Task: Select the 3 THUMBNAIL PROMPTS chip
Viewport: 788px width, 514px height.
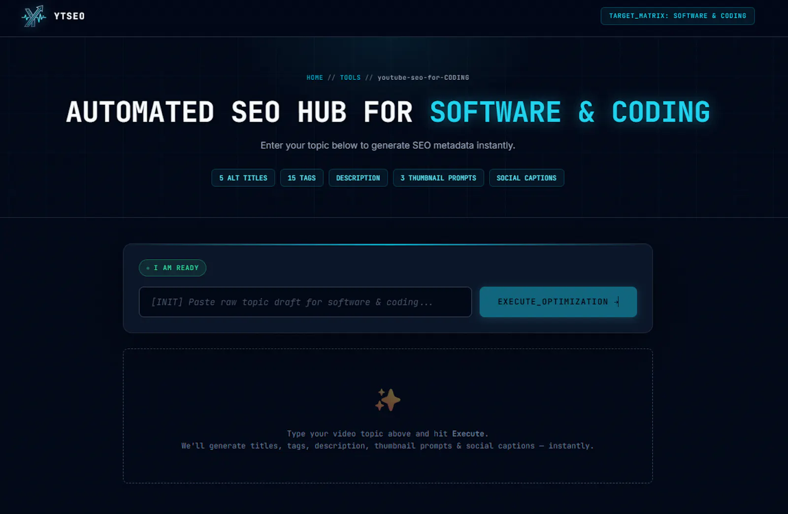Action: [x=438, y=178]
